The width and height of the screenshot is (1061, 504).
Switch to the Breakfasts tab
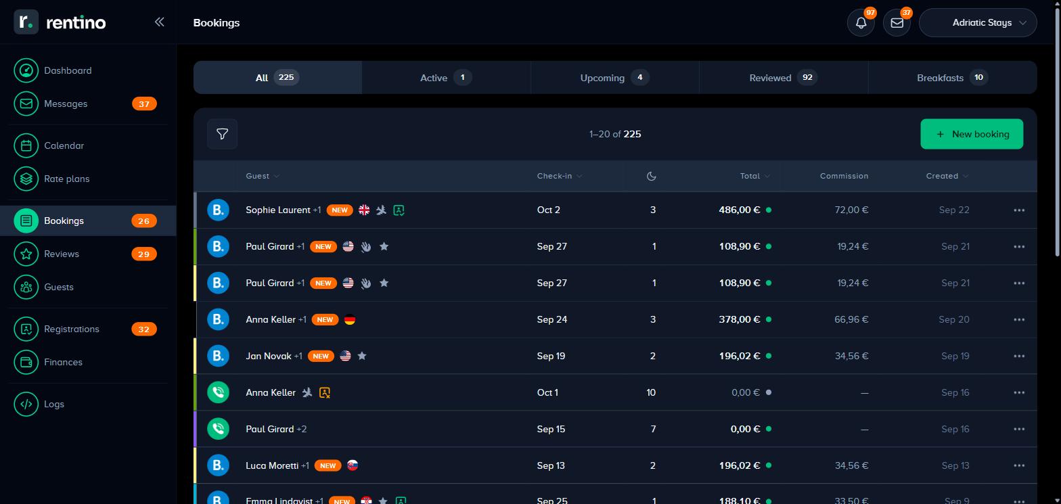click(x=952, y=77)
